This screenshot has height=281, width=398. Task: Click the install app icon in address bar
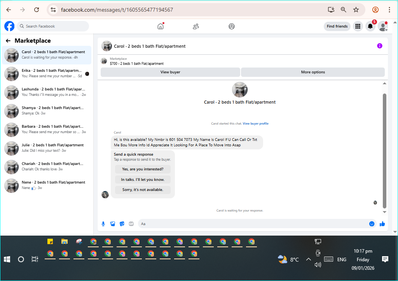tap(331, 10)
